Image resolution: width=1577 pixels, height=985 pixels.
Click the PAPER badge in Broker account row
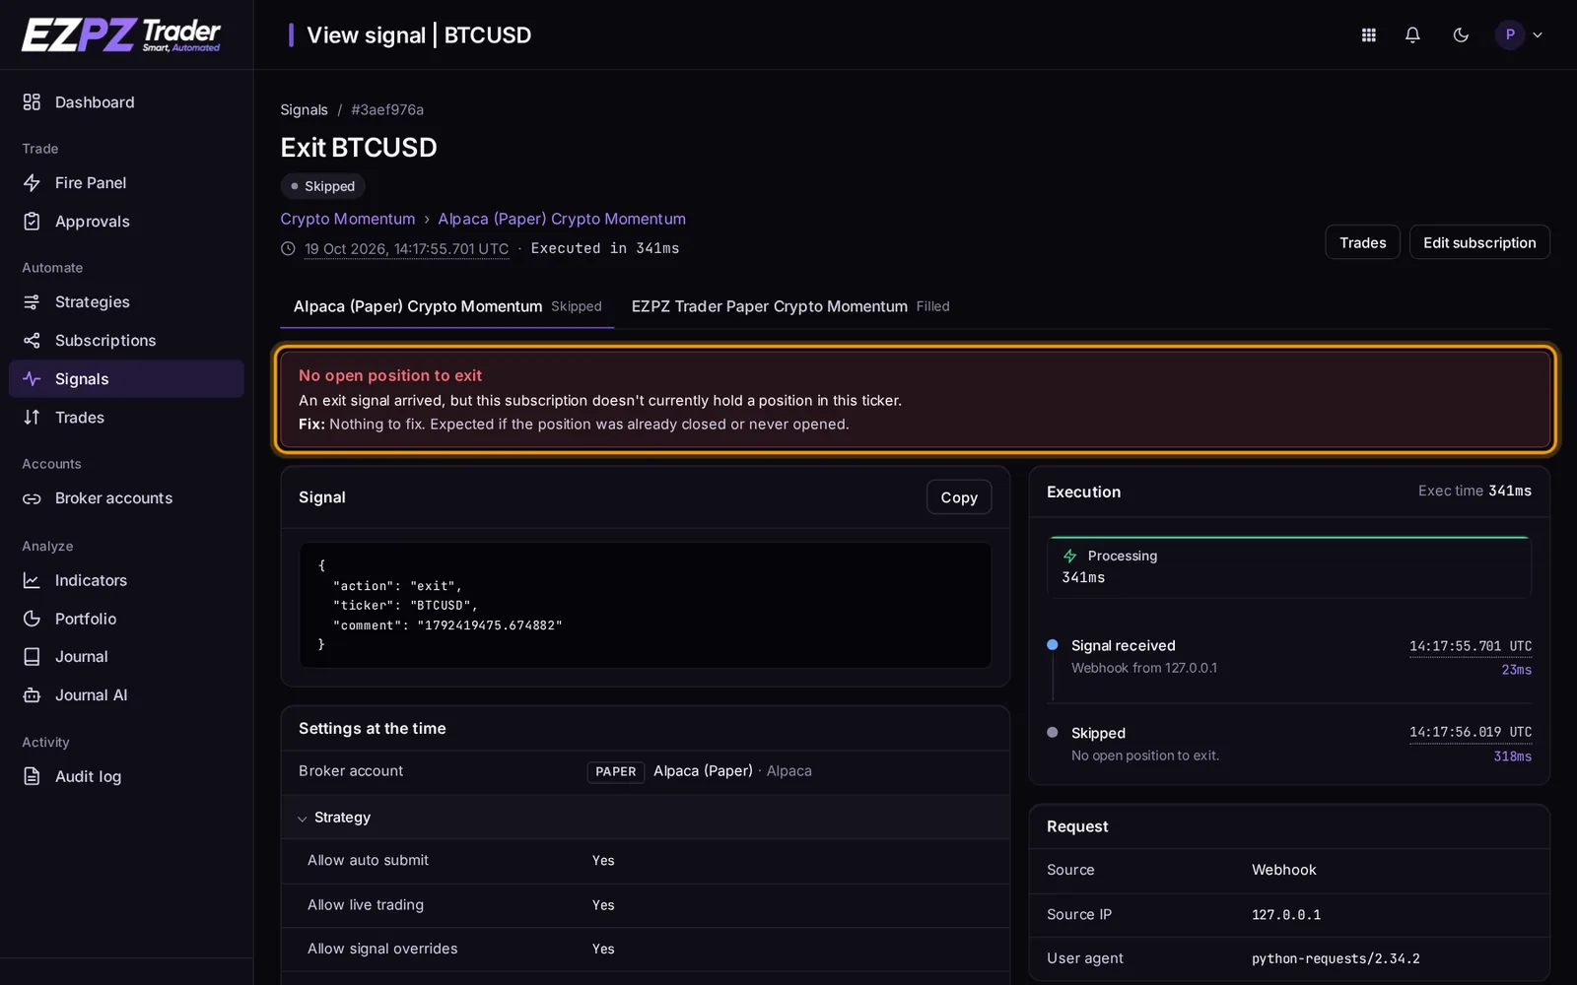pyautogui.click(x=615, y=772)
